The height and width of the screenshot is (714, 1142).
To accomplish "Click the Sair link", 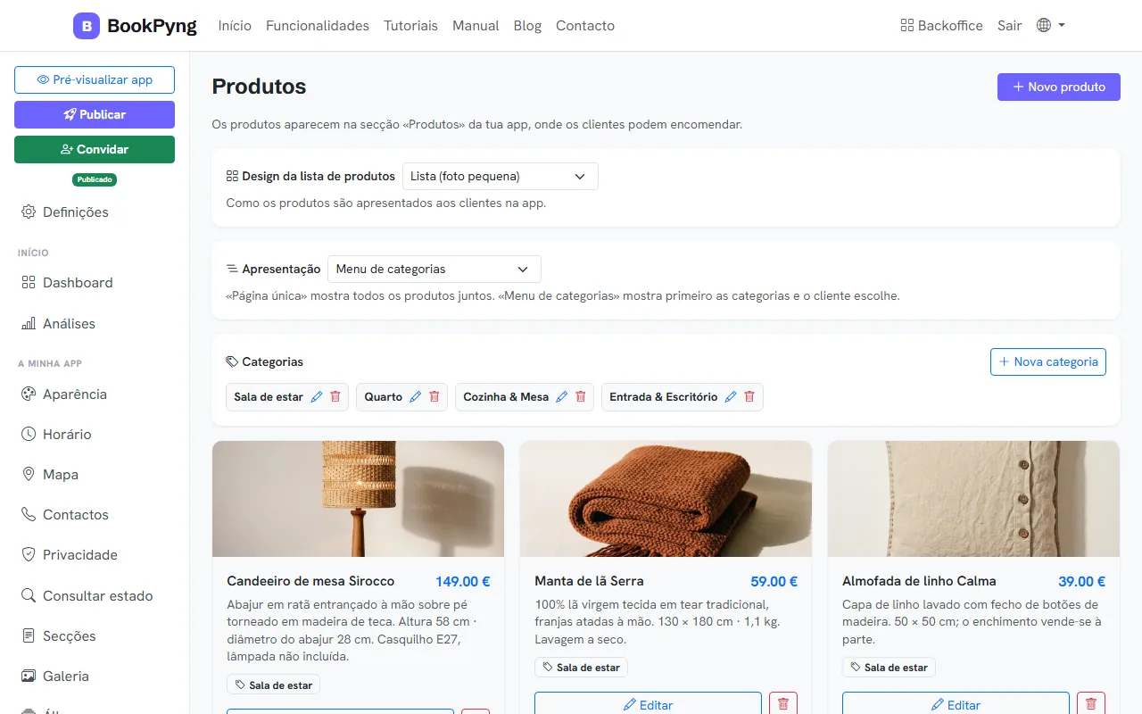I will [x=1009, y=26].
